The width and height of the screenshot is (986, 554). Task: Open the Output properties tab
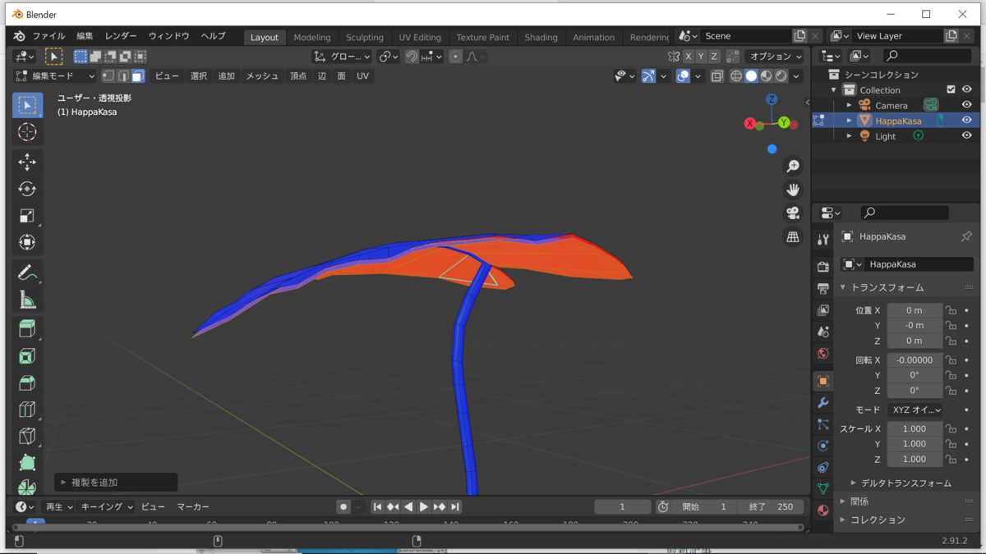click(823, 289)
